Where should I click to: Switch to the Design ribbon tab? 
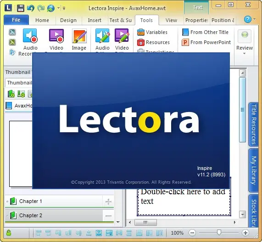click(68, 20)
